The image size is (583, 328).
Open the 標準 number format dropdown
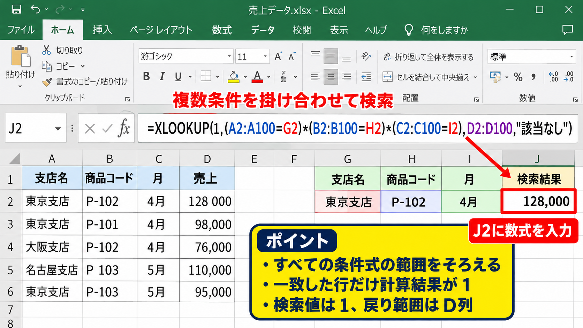[x=571, y=56]
